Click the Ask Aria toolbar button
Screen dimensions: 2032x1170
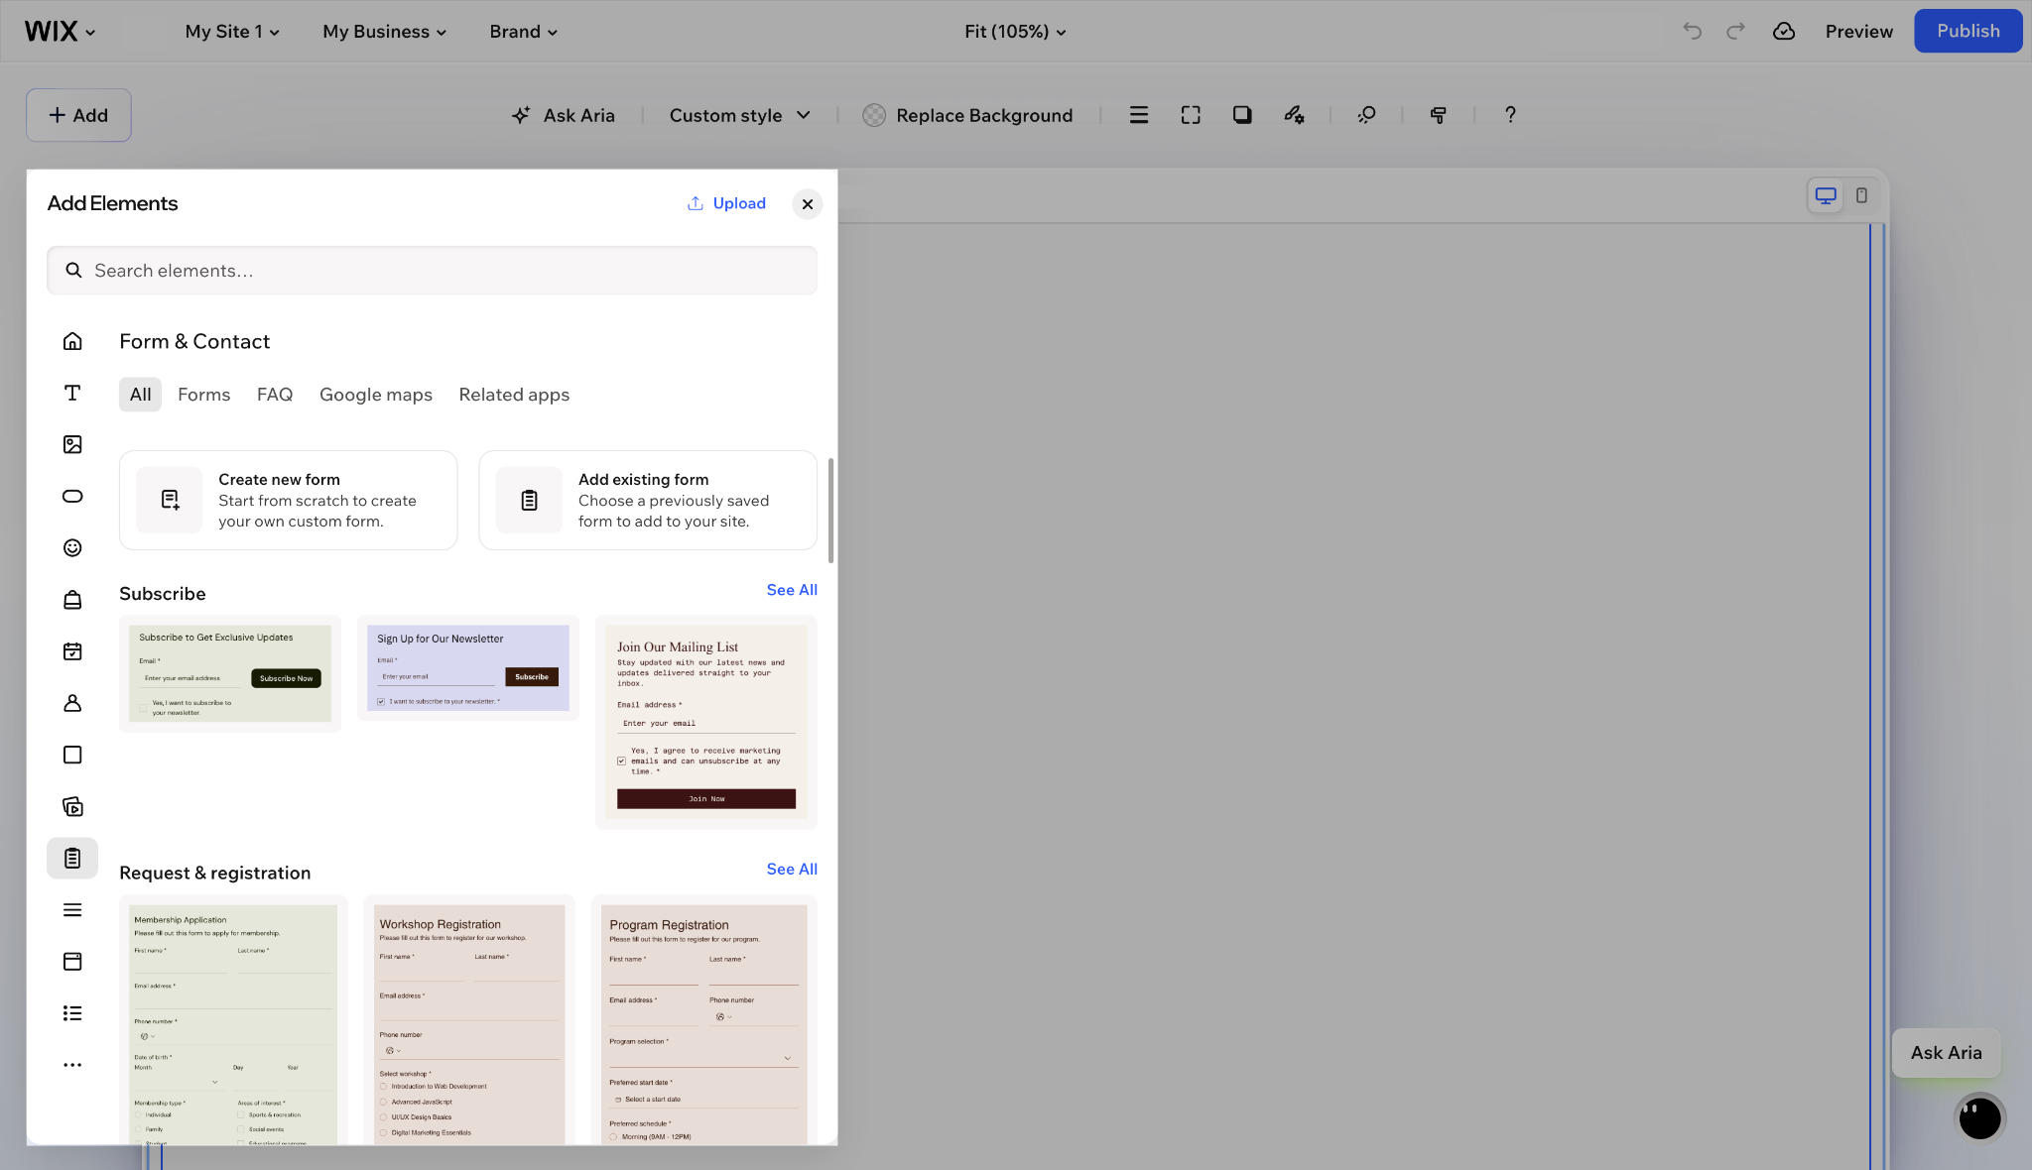click(x=563, y=115)
